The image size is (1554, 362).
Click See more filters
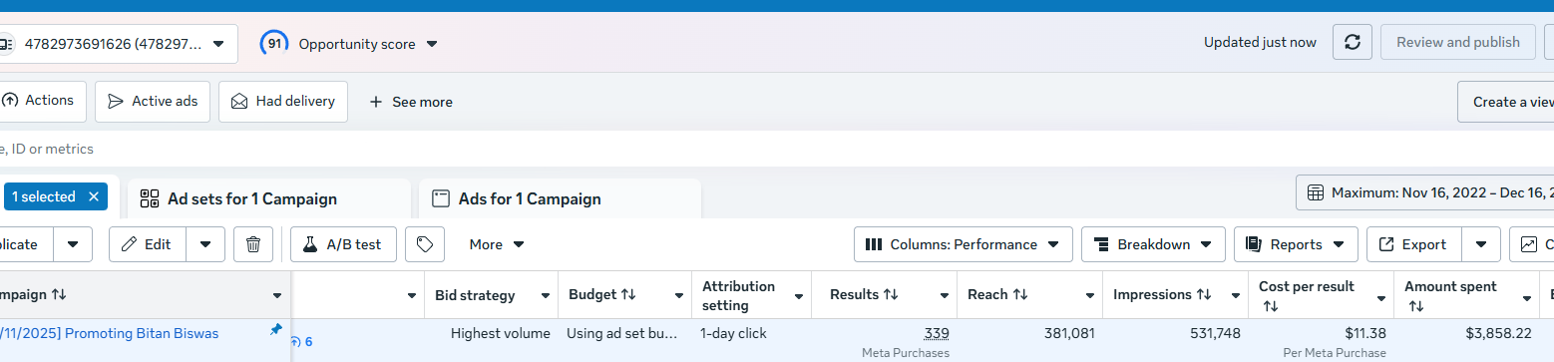click(x=410, y=102)
